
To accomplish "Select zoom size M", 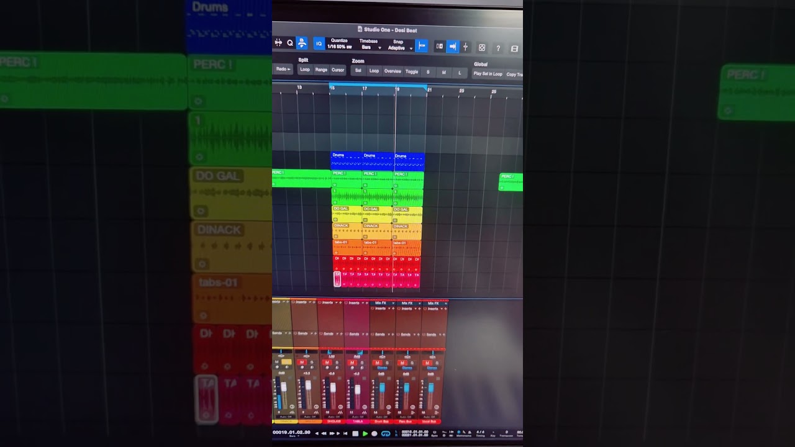I will [x=444, y=72].
